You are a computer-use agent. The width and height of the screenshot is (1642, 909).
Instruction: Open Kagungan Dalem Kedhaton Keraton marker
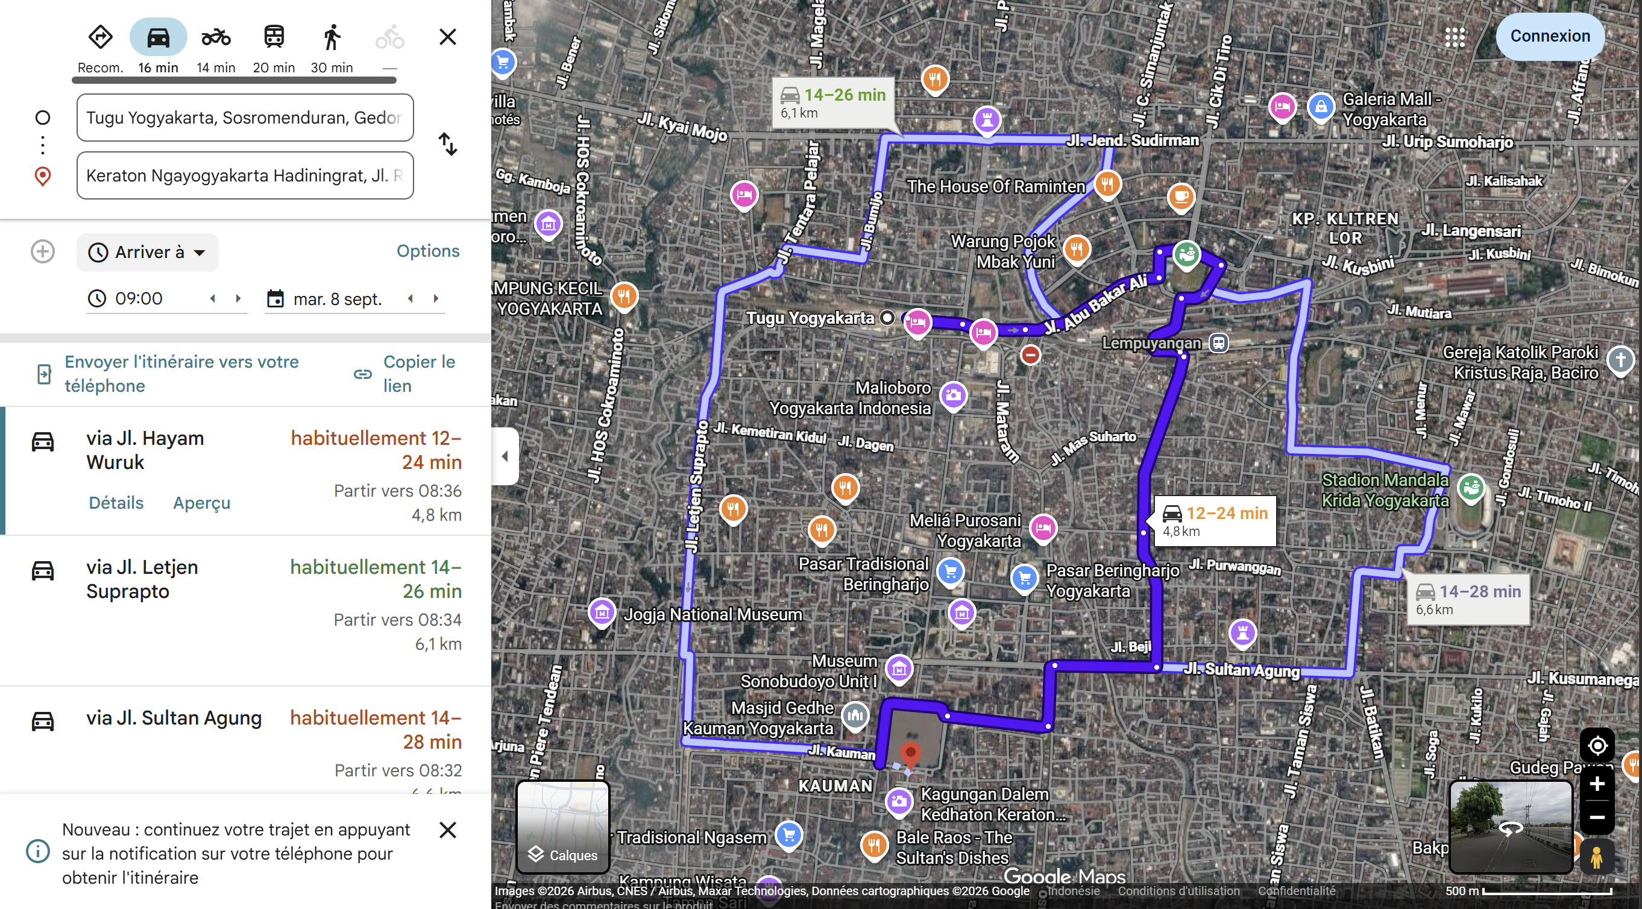tap(899, 803)
